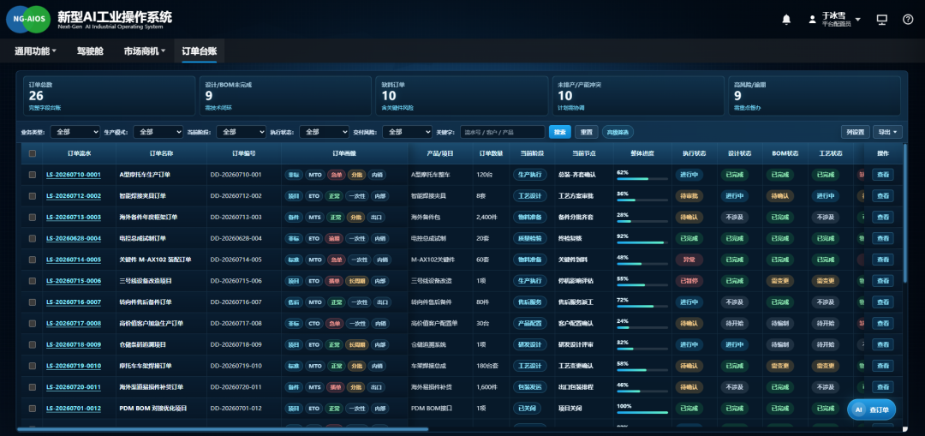Open the 执行状态 filter dropdown
Screen dimensions: 925x436
click(x=325, y=132)
